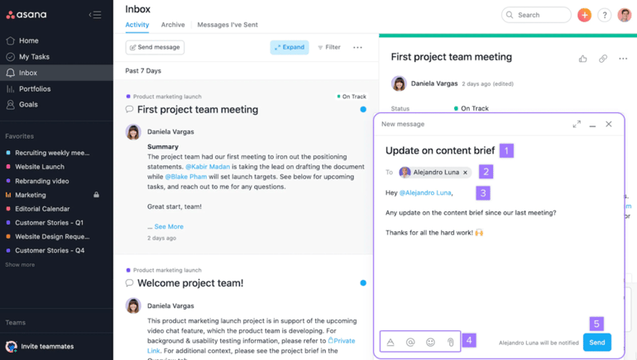Screen dimensions: 637x360
Task: Copy message link with the chain icon
Action: pyautogui.click(x=603, y=59)
